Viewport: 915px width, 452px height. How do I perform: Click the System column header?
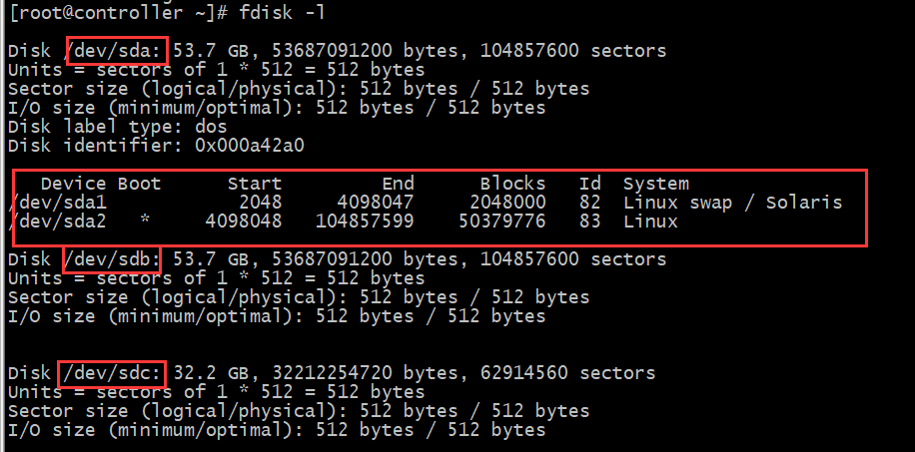(x=655, y=184)
